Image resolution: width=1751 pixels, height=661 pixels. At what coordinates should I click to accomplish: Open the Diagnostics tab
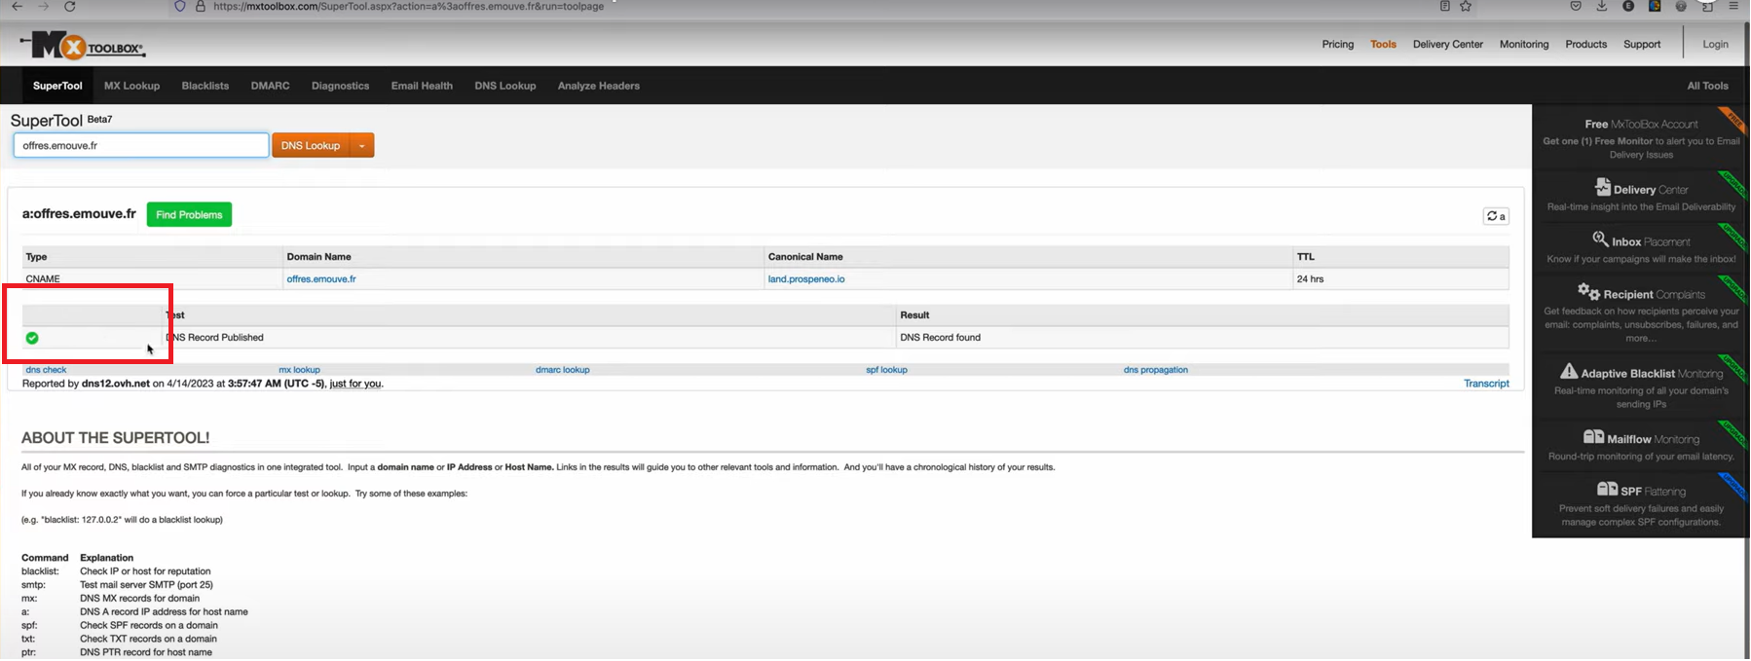(x=340, y=86)
